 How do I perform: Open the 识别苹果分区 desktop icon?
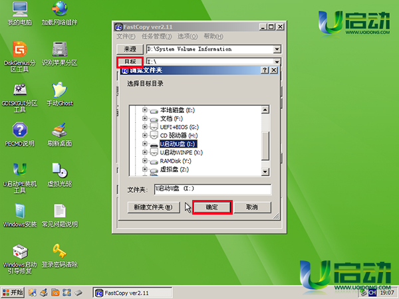point(60,53)
